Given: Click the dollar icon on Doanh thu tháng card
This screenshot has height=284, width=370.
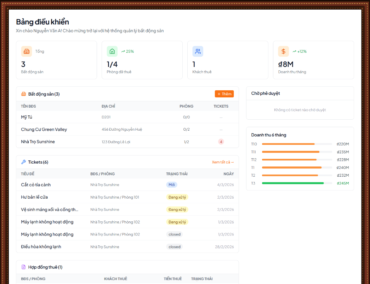Looking at the screenshot, I should pos(283,51).
